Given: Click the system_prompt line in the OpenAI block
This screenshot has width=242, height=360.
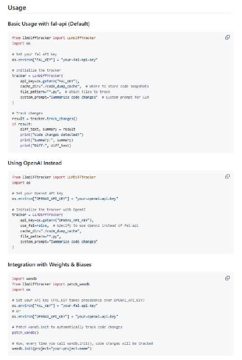Looking at the screenshot, I should (x=59, y=242).
